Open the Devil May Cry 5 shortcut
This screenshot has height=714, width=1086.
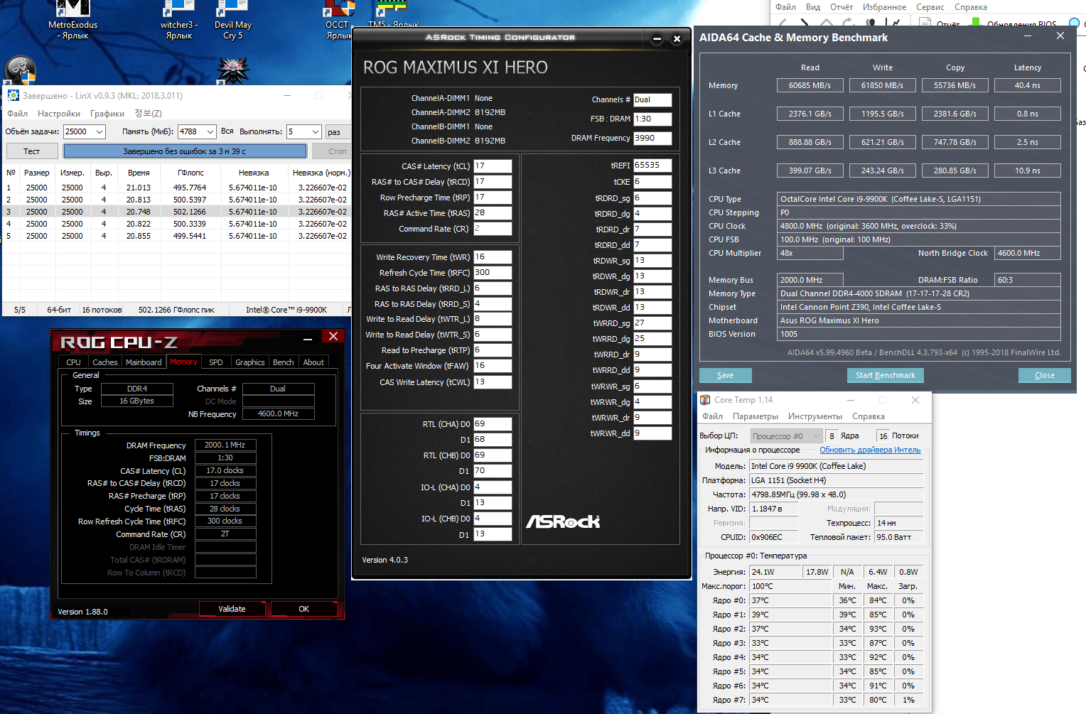point(232,20)
